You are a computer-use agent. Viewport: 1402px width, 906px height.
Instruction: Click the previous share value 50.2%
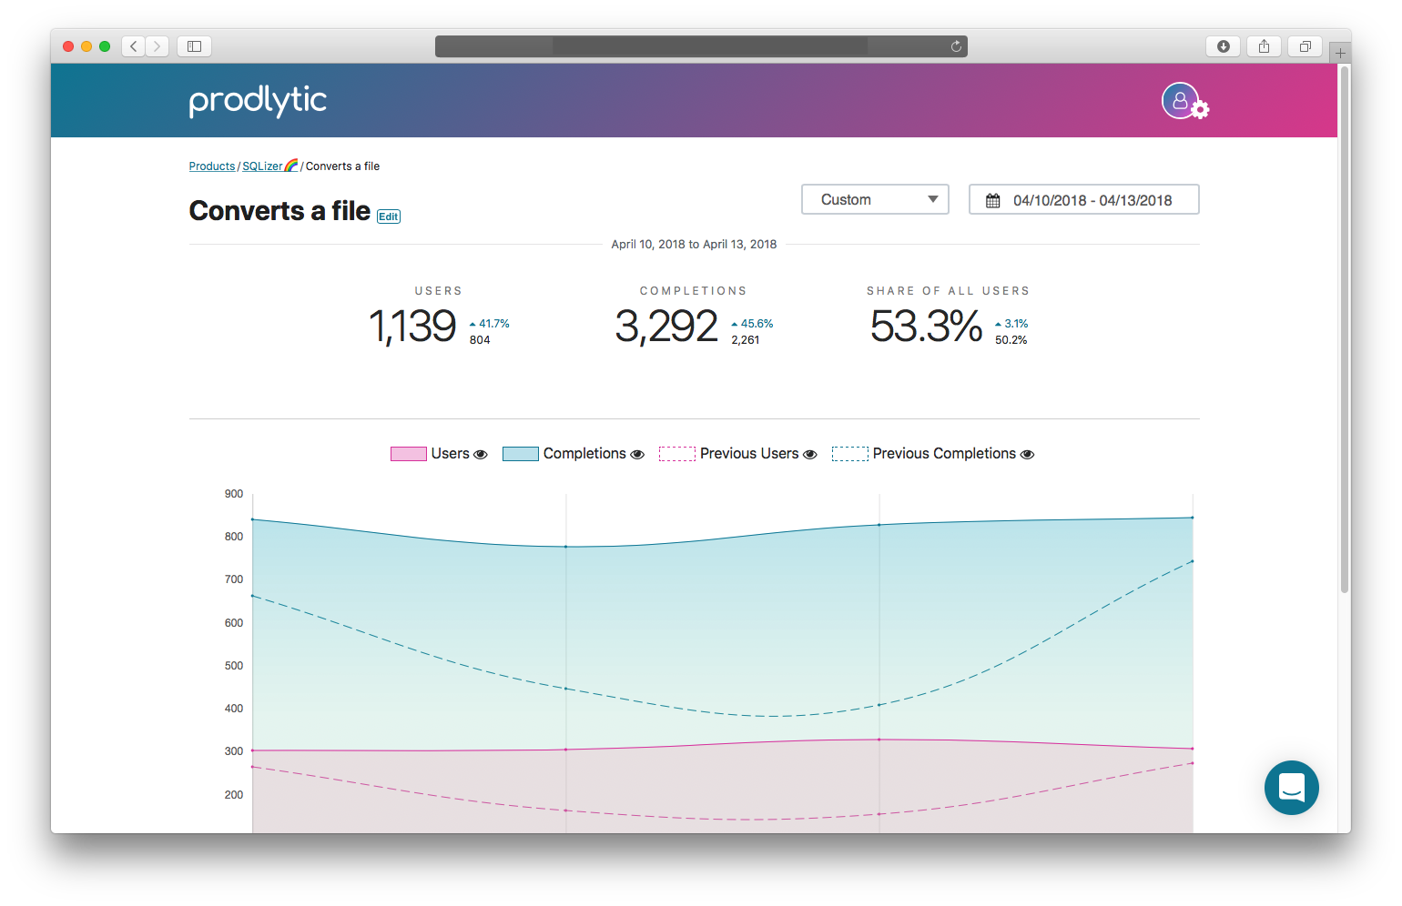coord(1011,340)
